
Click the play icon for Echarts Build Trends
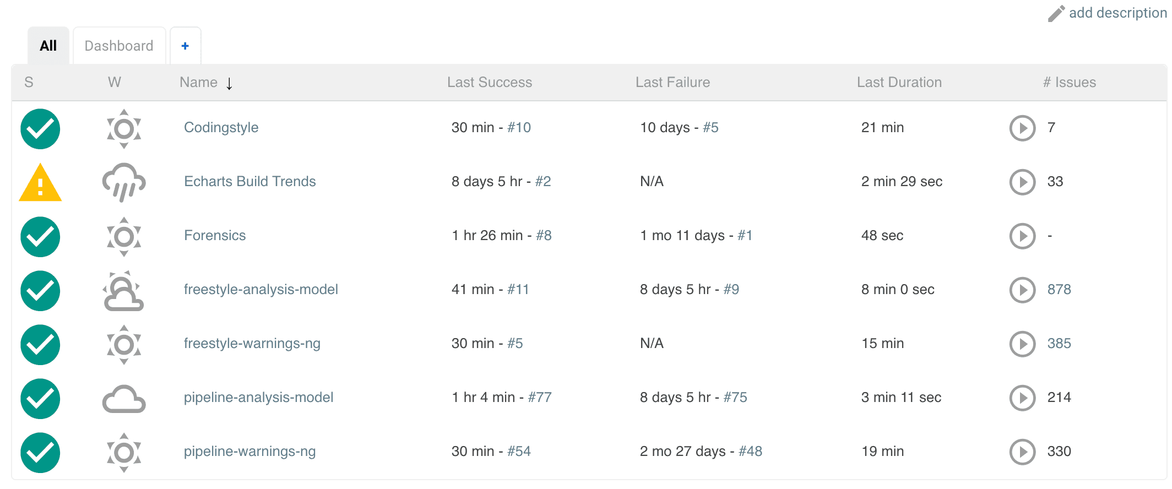click(x=1022, y=182)
